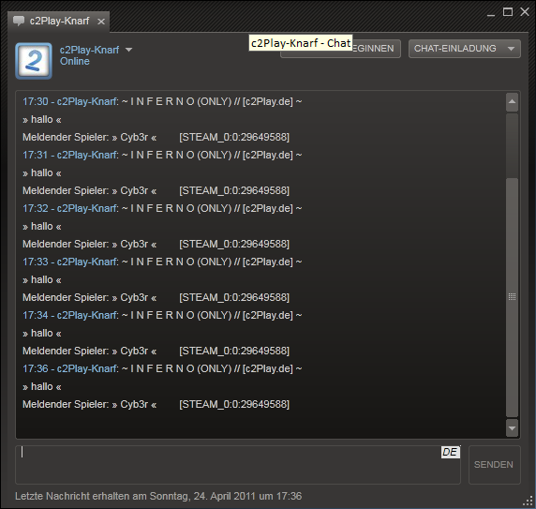The image size is (536, 509).
Task: Close the chat window
Action: click(x=525, y=12)
